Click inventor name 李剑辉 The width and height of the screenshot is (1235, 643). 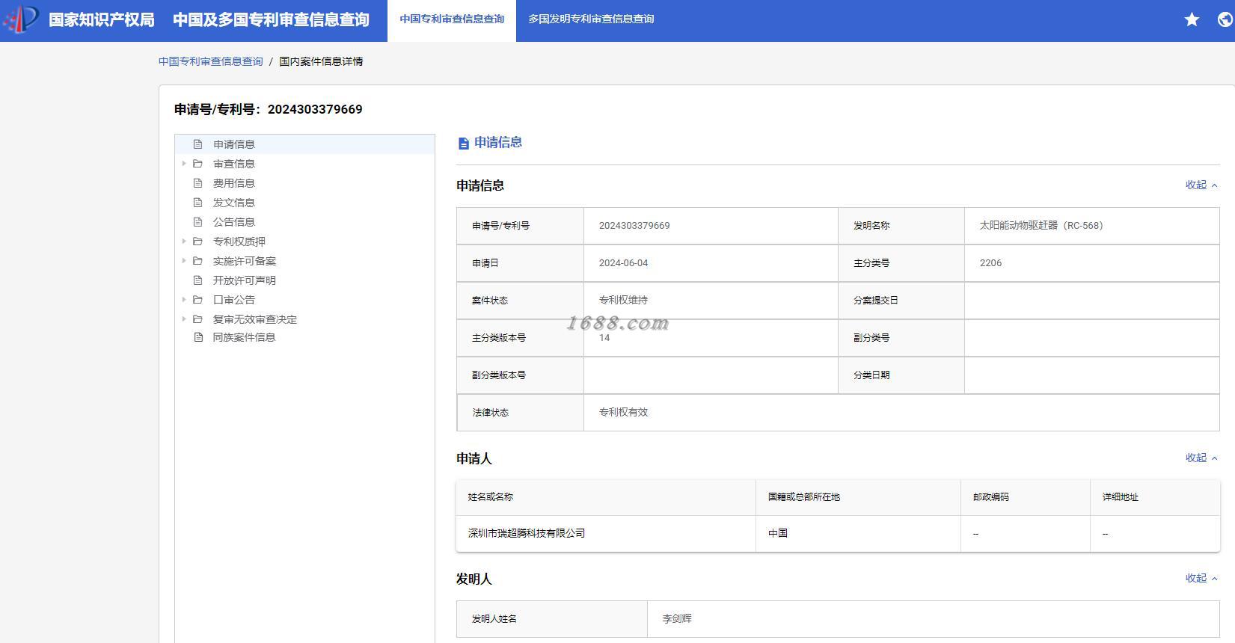(677, 618)
